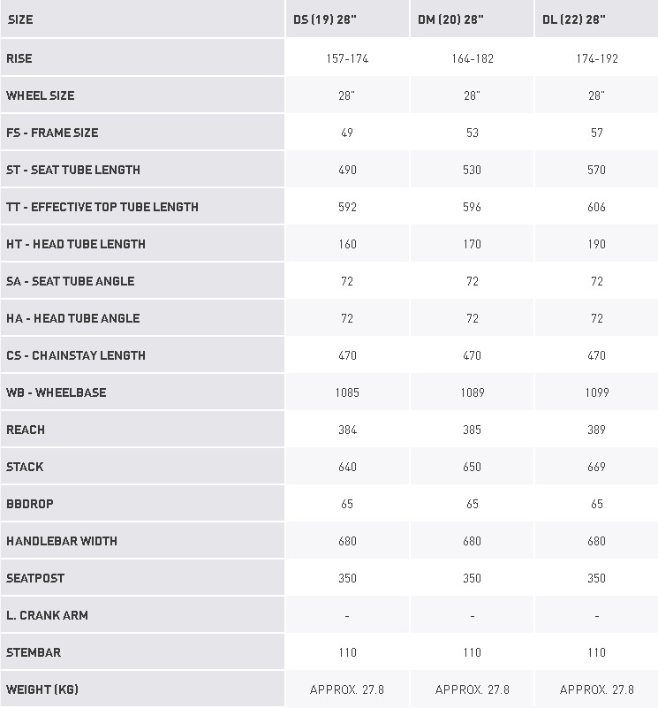
Task: Click the ST - SEAT TUBE LENGTH label
Action: click(73, 170)
